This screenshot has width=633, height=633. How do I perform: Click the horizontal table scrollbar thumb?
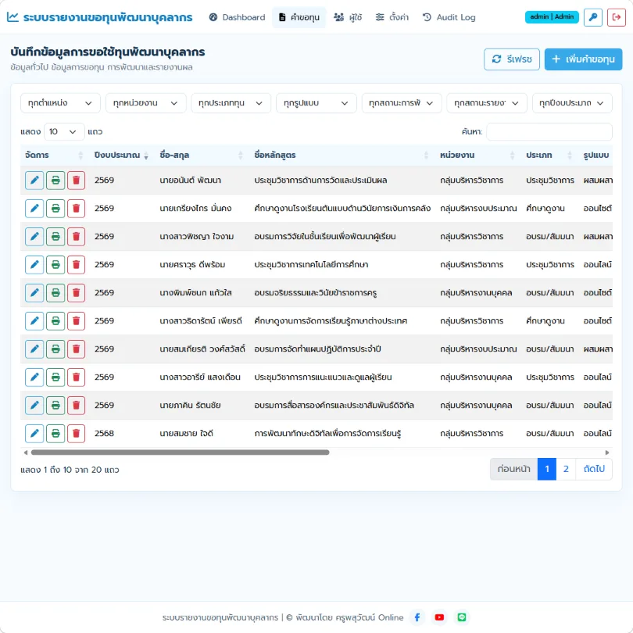pyautogui.click(x=180, y=452)
